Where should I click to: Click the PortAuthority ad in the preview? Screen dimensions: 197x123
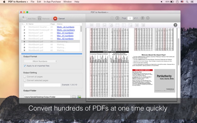click(165, 81)
